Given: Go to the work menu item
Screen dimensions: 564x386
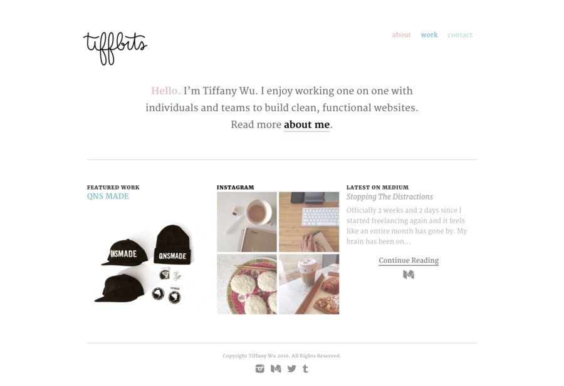Looking at the screenshot, I should [x=429, y=35].
